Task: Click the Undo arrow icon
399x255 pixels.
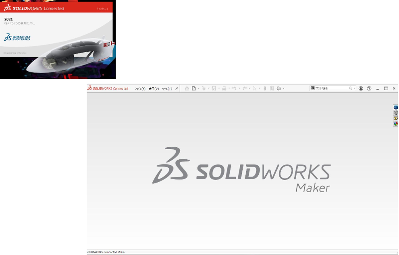Action: [234, 88]
